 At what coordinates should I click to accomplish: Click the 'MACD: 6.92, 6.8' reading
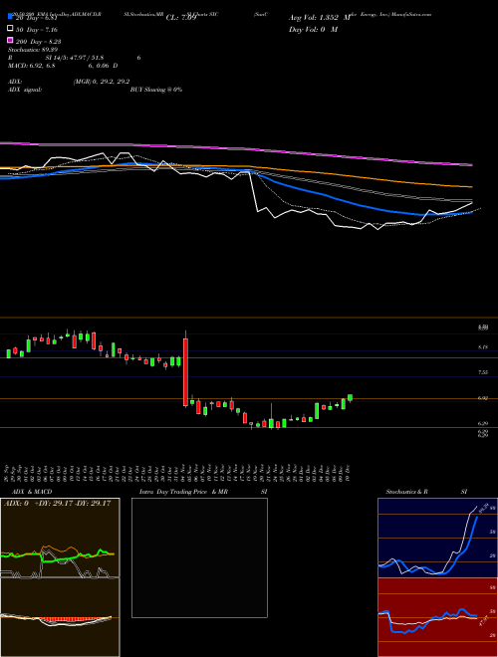pos(32,66)
